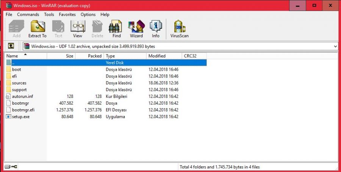This screenshot has width=341, height=172.
Task: Click the Add toolbar icon
Action: [16, 26]
